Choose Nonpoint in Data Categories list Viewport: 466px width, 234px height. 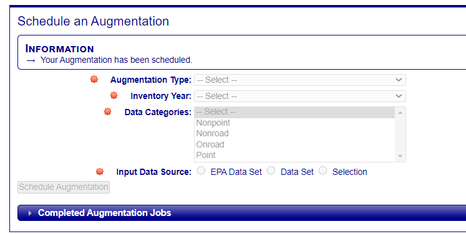tap(213, 123)
